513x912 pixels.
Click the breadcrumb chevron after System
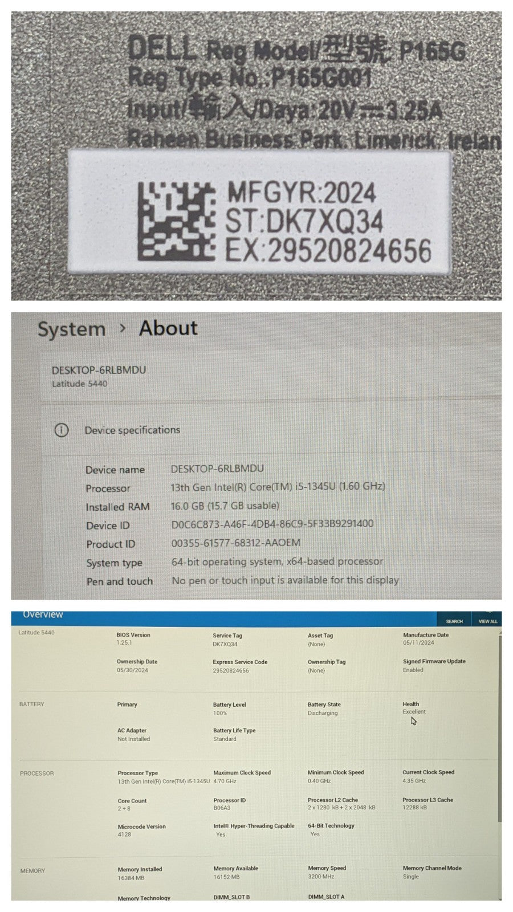point(123,329)
